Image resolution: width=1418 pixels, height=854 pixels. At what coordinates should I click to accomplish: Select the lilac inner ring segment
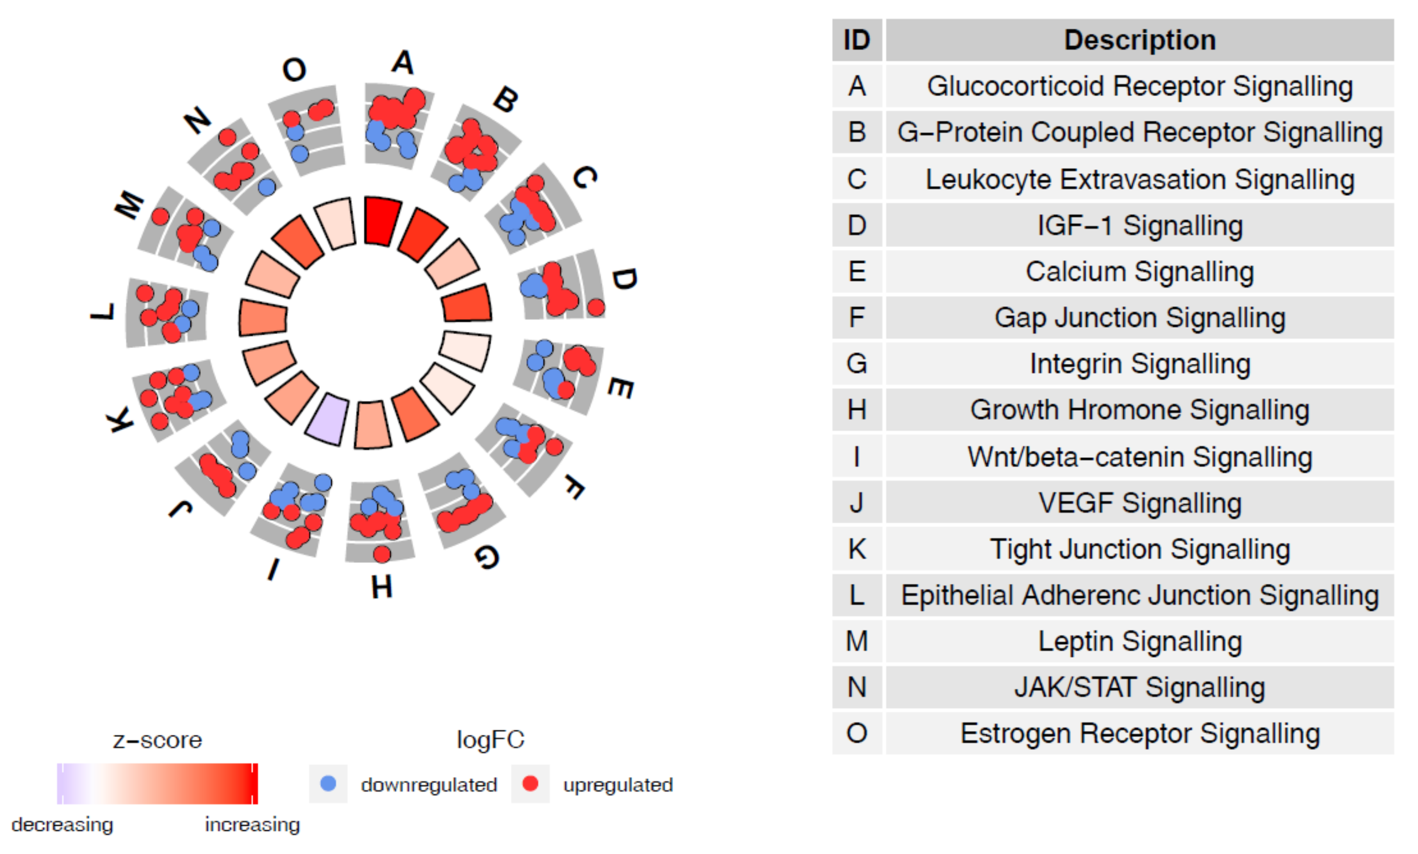327,419
